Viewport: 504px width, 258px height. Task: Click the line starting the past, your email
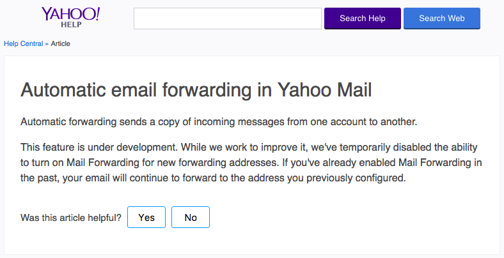pos(213,178)
